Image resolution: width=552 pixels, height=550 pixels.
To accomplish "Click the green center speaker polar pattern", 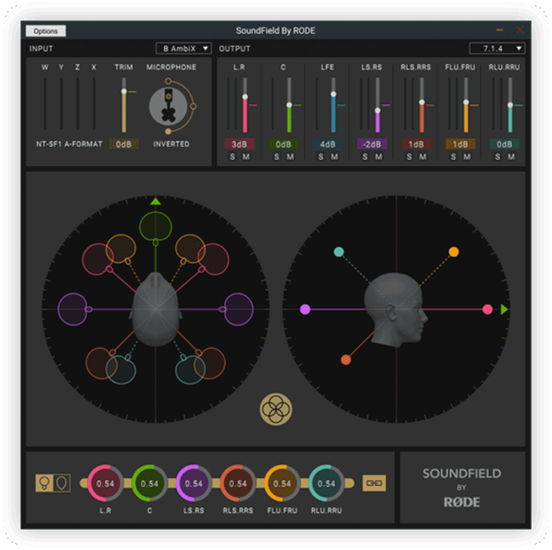I will click(156, 227).
